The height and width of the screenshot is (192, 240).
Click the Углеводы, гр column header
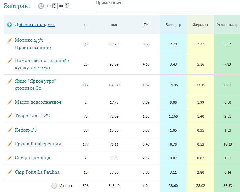[x=228, y=25]
